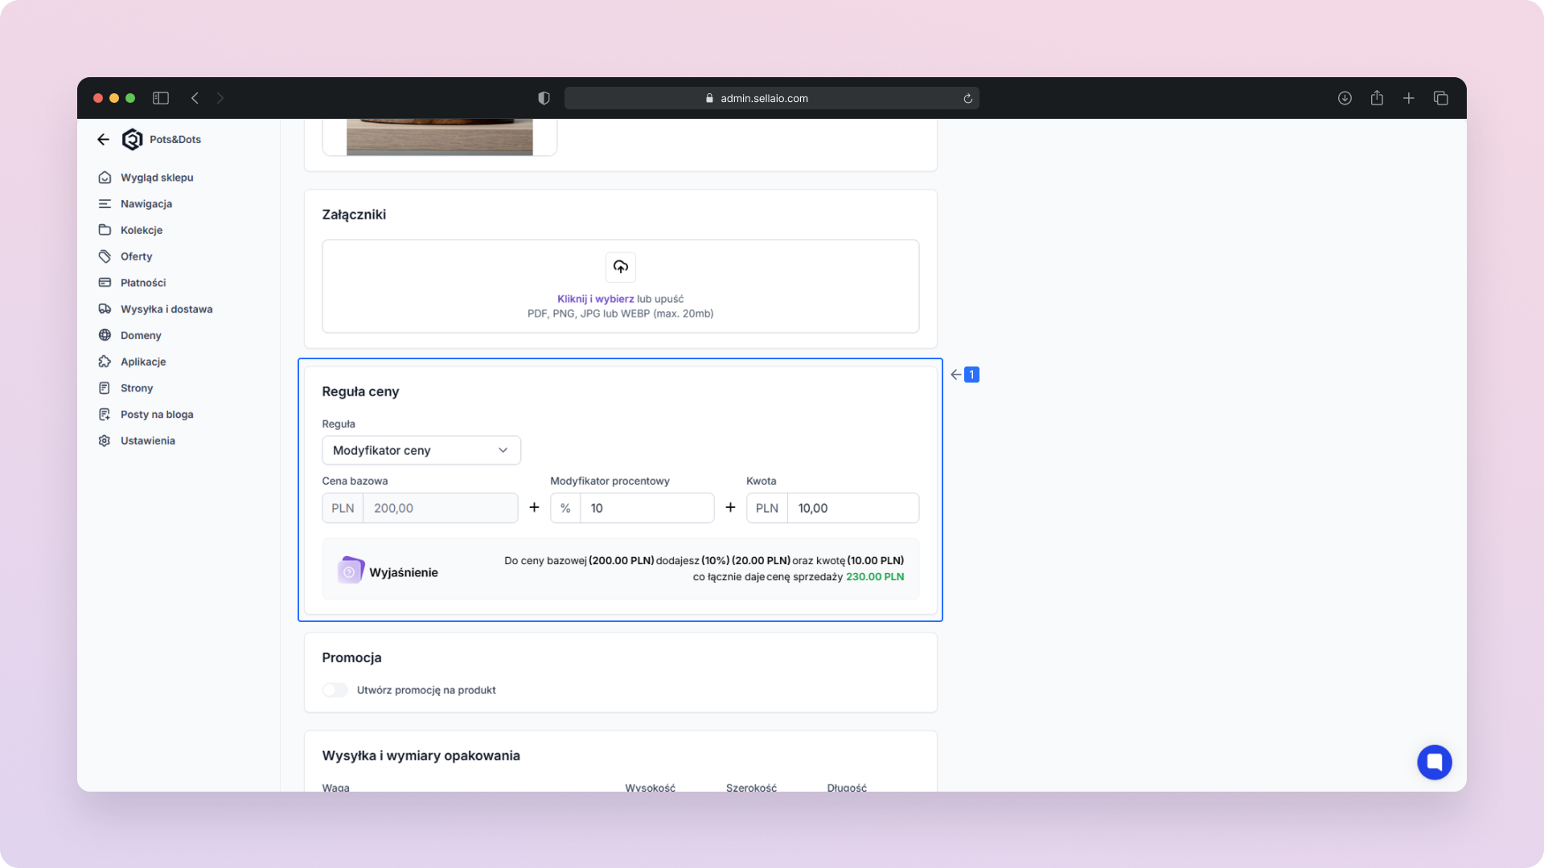Click the Wyjaśnienie purple help icon
The image size is (1544, 868).
tap(350, 570)
